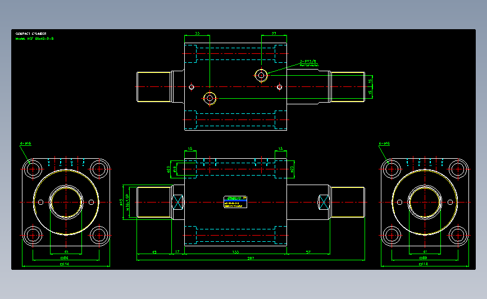Select the green 'Model: HOF' label
This screenshot has width=487, height=299.
click(x=34, y=39)
